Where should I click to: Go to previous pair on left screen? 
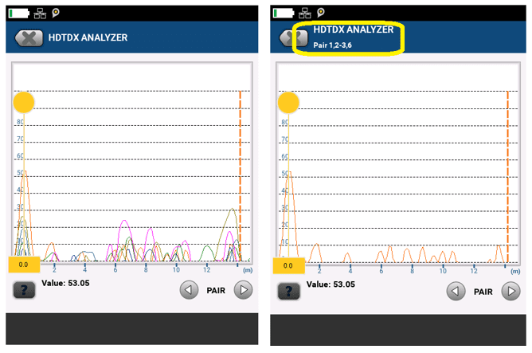[188, 290]
